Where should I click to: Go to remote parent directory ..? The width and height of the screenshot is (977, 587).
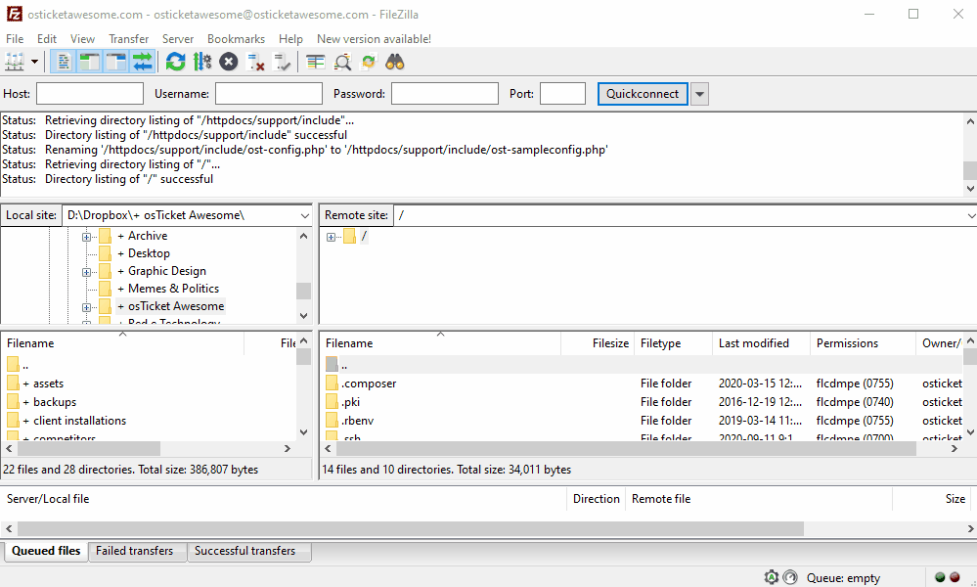tap(337, 365)
